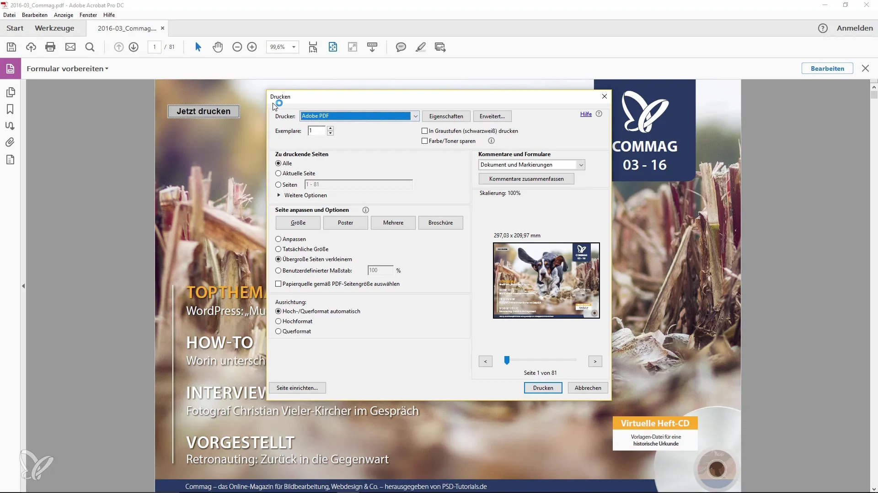This screenshot has width=878, height=493.
Task: Select Anpassen radio button
Action: coord(278,239)
